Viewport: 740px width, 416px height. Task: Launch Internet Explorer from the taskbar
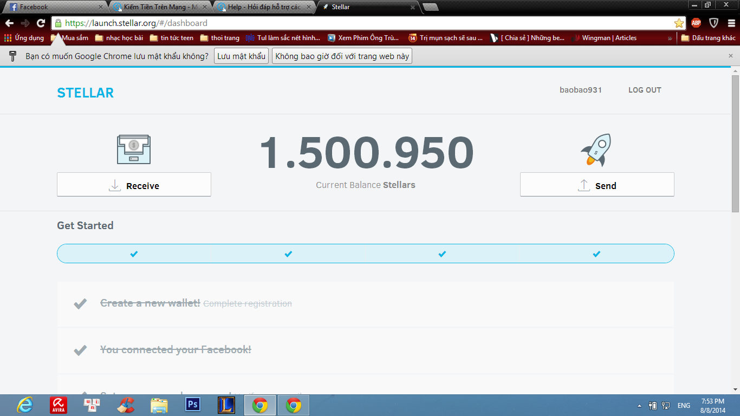[24, 405]
